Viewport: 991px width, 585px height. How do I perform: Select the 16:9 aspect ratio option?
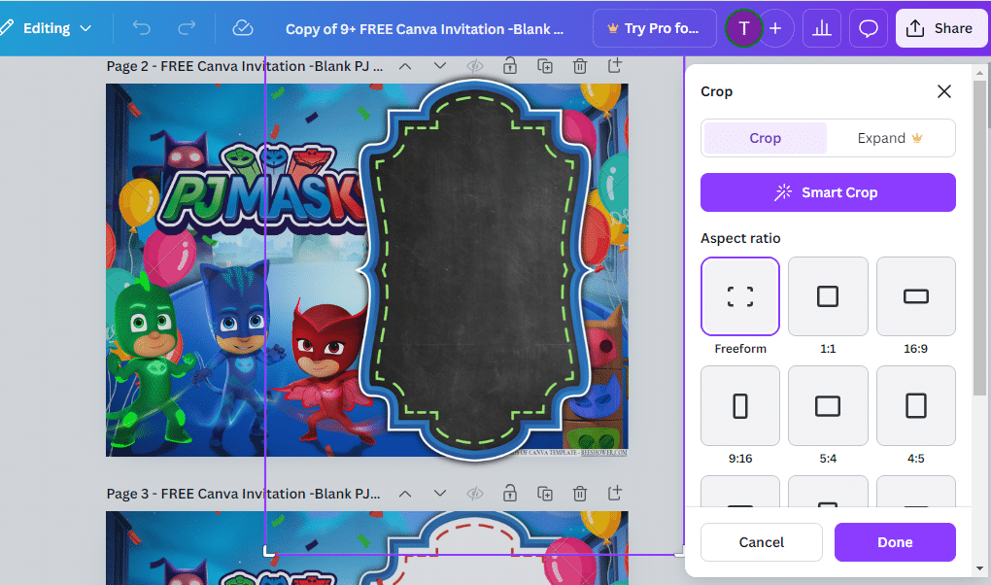(915, 296)
